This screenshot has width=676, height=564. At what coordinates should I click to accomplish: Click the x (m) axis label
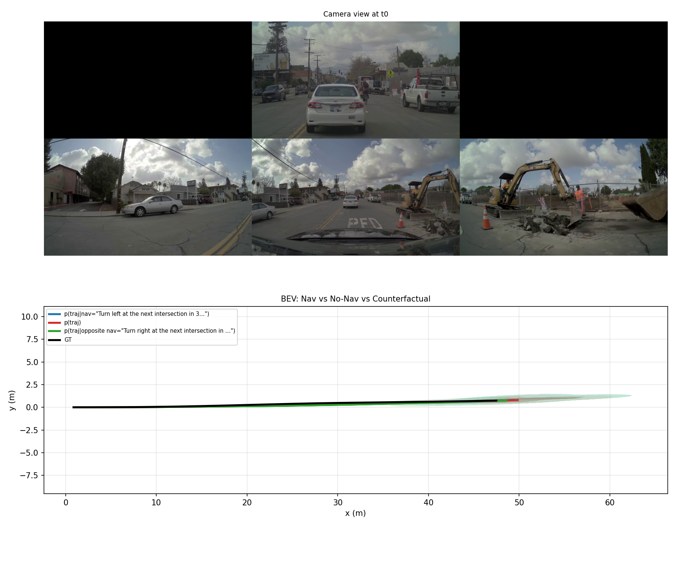(x=356, y=512)
